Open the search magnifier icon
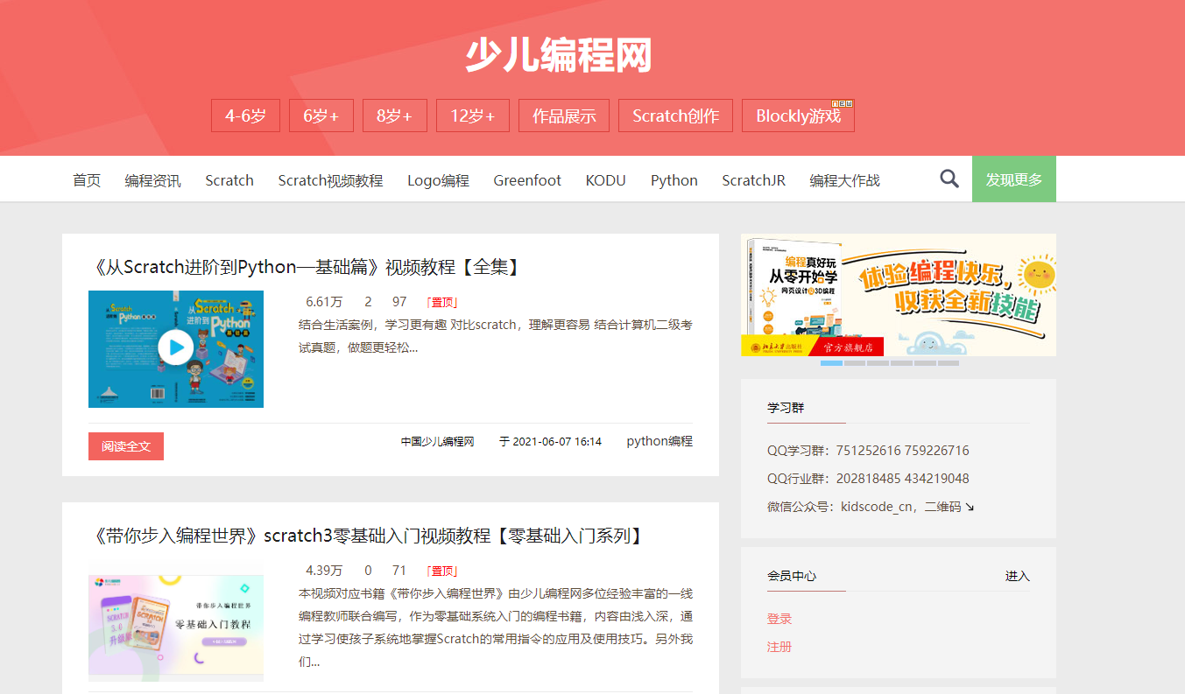Viewport: 1185px width, 694px height. (949, 179)
